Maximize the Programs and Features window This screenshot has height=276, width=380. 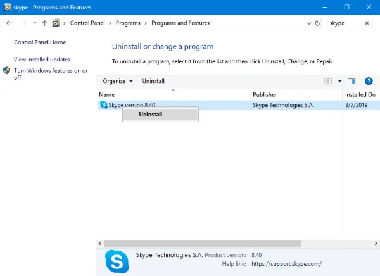coord(347,7)
